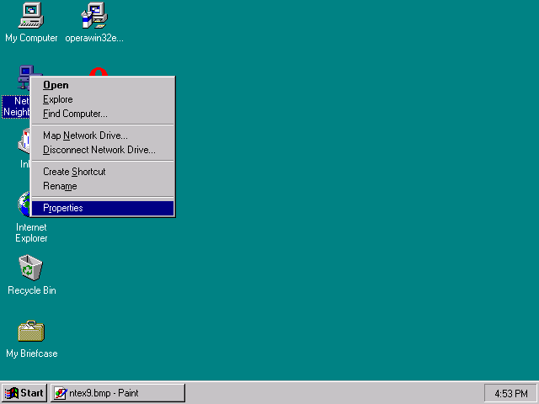Choose Open from the context menu
Viewport: 539px width, 404px height.
103,85
